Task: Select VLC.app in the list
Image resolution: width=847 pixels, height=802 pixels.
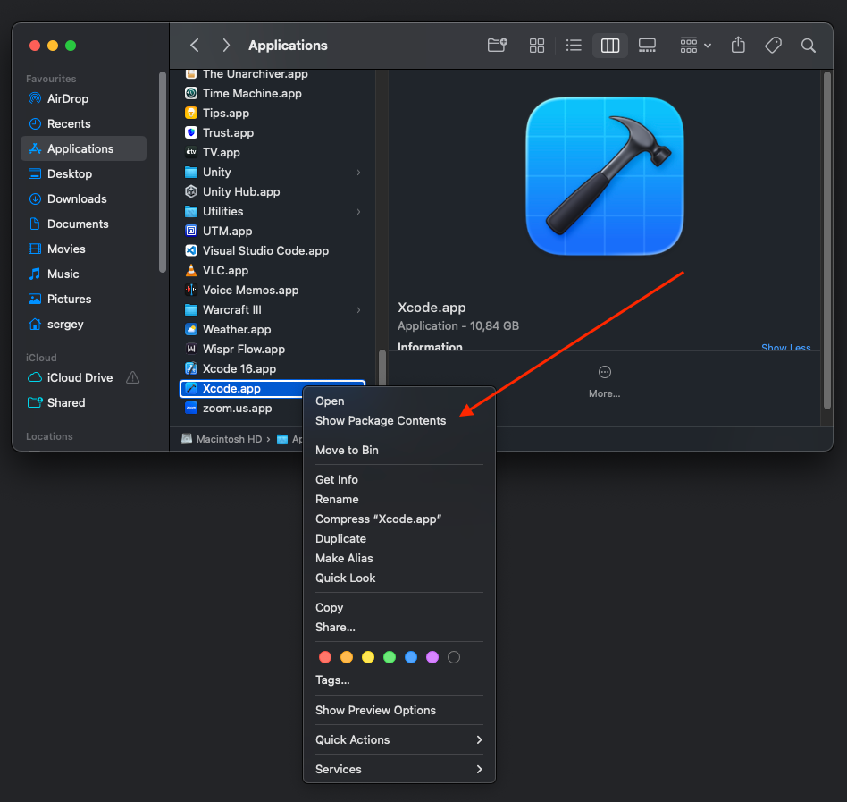Action: (273, 271)
